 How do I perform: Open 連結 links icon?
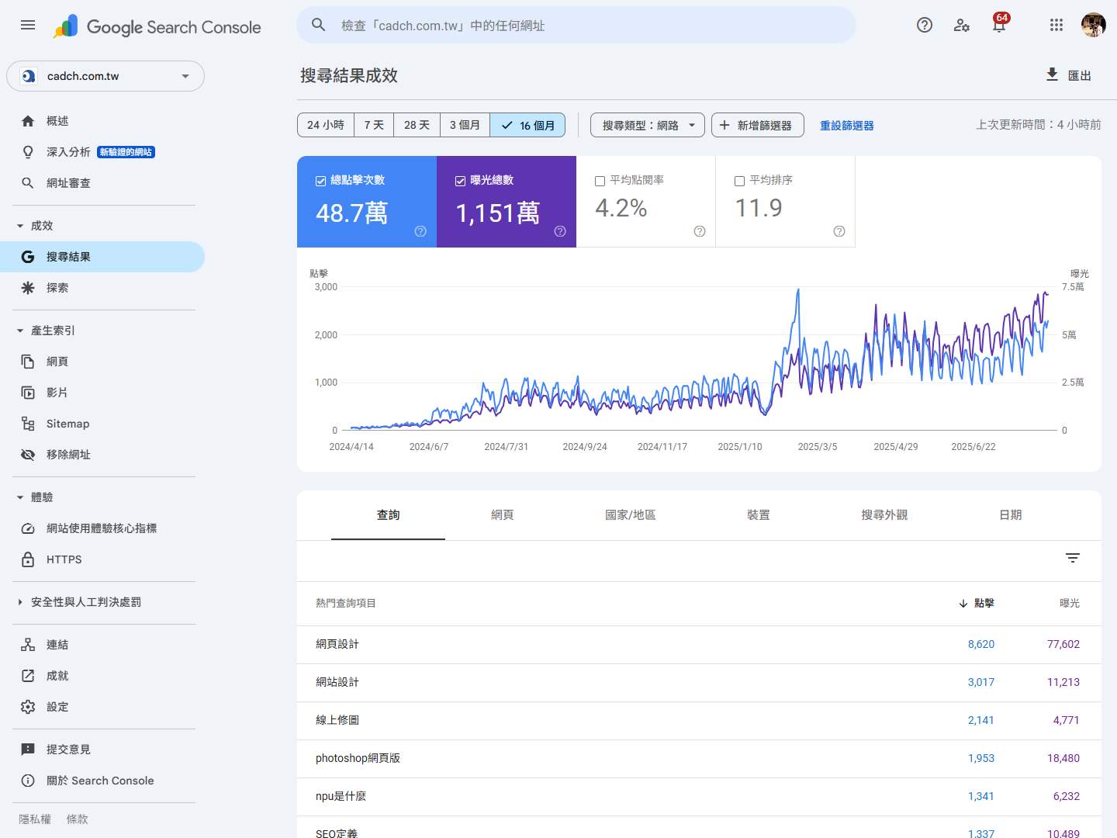click(x=28, y=645)
